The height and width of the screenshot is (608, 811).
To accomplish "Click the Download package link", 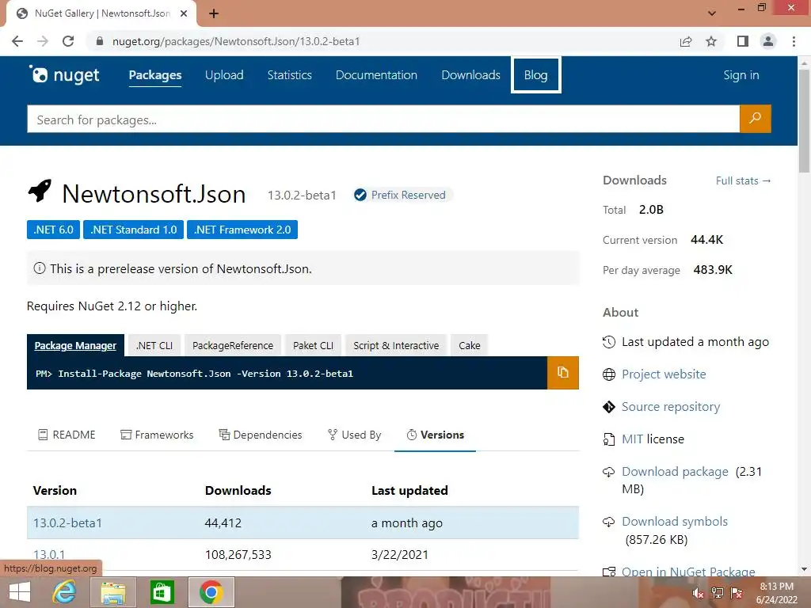I will point(675,472).
